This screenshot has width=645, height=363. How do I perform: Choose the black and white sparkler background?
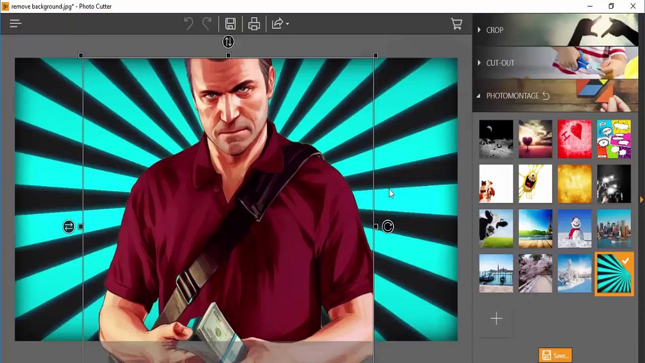click(x=614, y=184)
